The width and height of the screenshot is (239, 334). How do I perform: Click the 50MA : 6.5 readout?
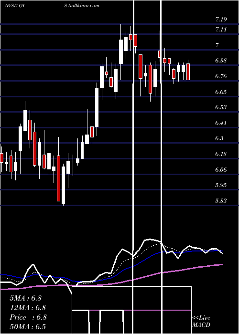[28, 326]
